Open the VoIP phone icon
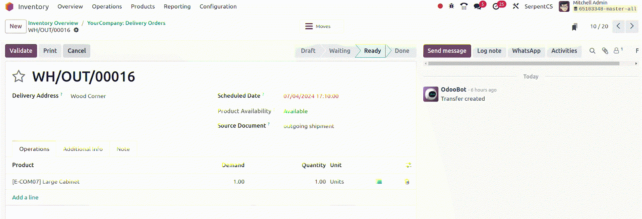The image size is (642, 219). coord(464,6)
